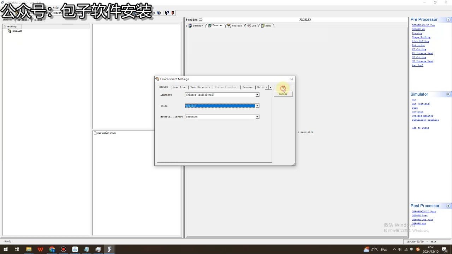Click the context help arrow toolbar icon
The image size is (452, 254).
tap(167, 13)
